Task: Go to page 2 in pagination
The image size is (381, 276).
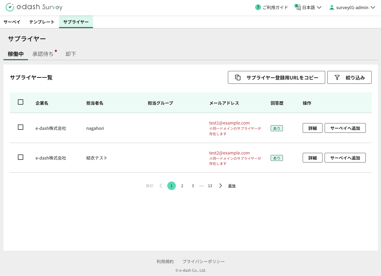Action: [x=182, y=186]
